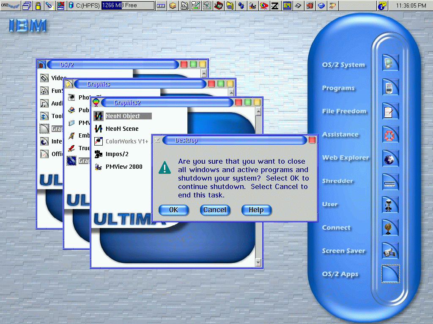This screenshot has height=324, width=433.
Task: Click the Help button in dialog
Action: click(256, 210)
